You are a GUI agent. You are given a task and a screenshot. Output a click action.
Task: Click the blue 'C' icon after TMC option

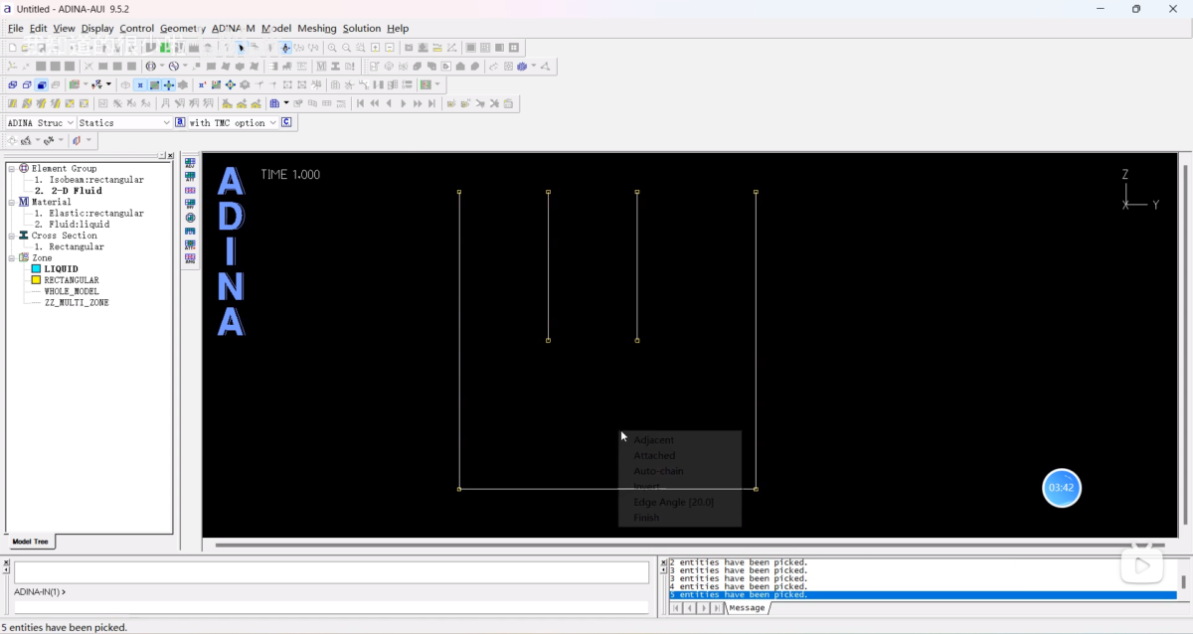tap(286, 122)
